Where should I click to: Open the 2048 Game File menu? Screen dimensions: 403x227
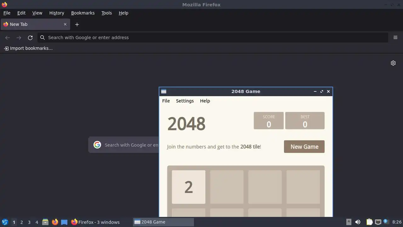point(166,101)
